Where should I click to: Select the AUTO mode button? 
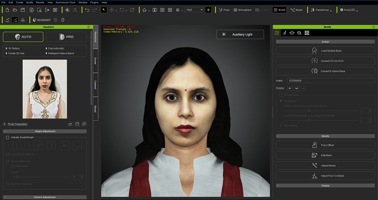tap(23, 37)
